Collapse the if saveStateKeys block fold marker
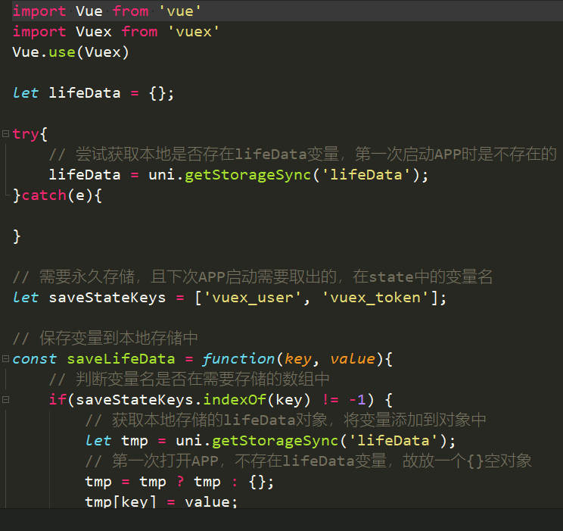The image size is (563, 531). pos(5,399)
